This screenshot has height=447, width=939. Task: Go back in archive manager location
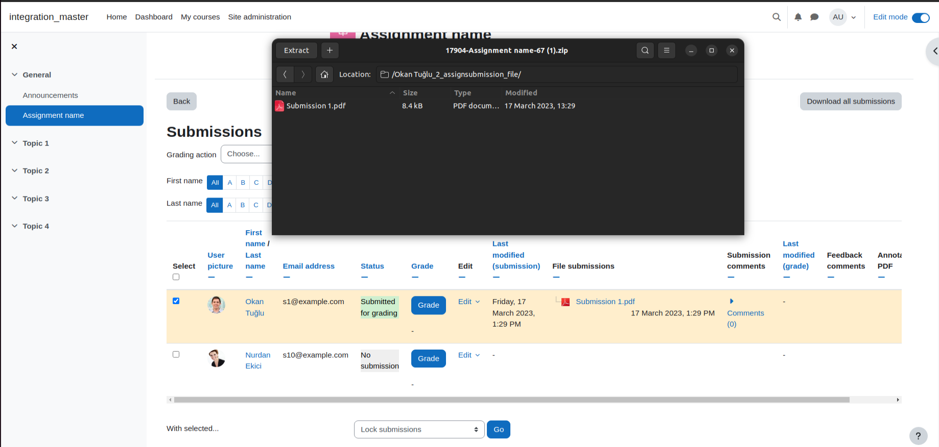[x=285, y=74]
